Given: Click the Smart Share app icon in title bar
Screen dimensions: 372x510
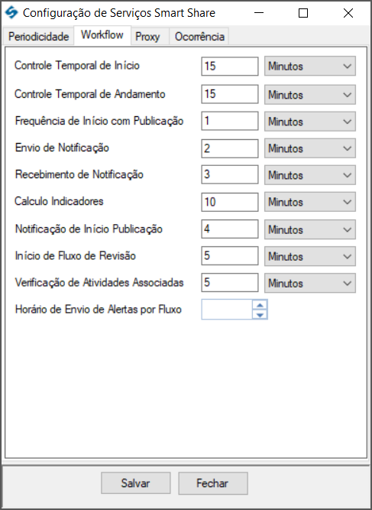Looking at the screenshot, I should click(11, 13).
